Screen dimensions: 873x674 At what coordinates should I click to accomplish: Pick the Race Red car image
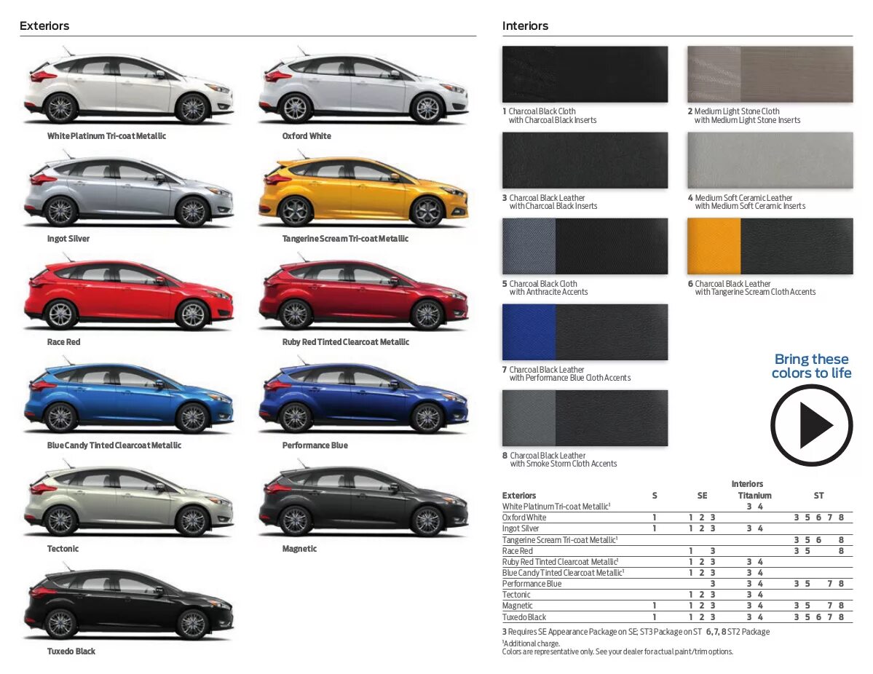tap(128, 293)
